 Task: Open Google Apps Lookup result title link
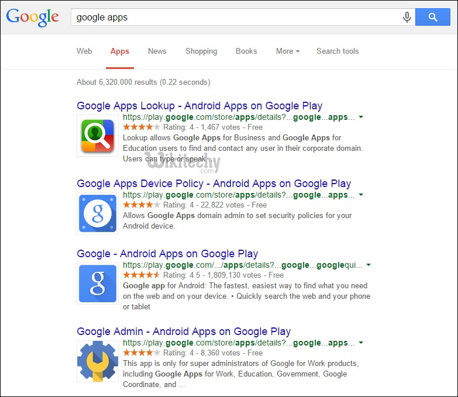pos(199,106)
